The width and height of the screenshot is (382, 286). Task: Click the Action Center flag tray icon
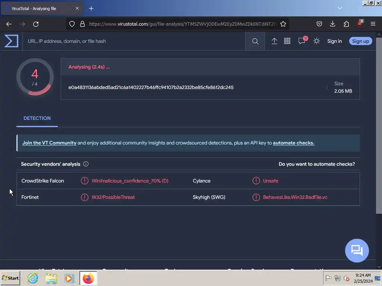click(x=328, y=278)
